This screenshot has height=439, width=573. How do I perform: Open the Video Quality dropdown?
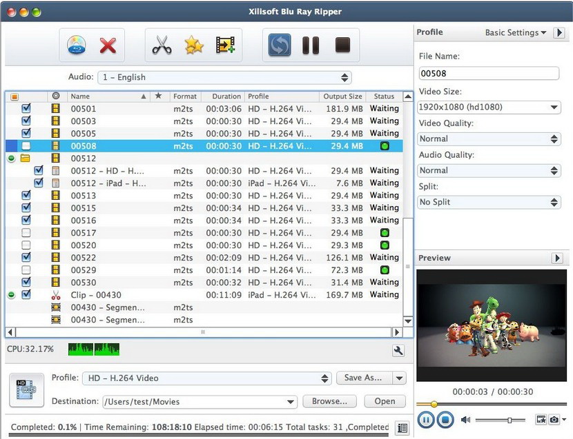click(489, 139)
